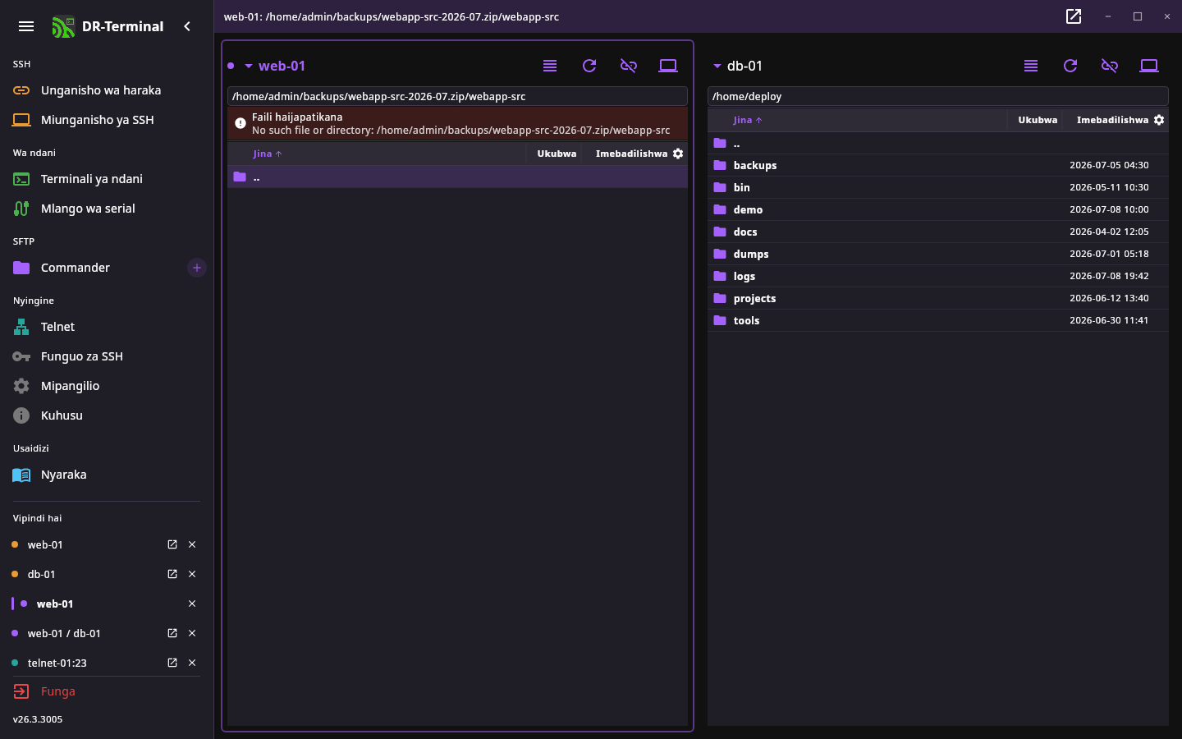Refresh the db-01 pane
This screenshot has height=739, width=1182.
click(x=1070, y=66)
